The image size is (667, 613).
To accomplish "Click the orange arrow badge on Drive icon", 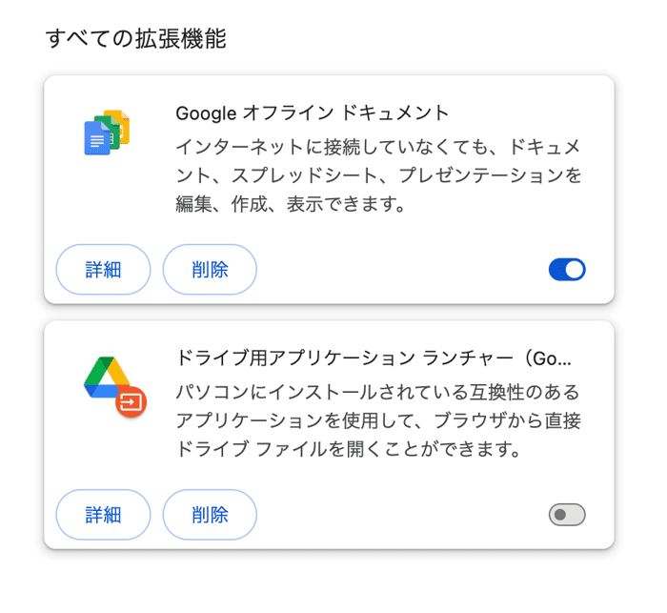I will (131, 402).
